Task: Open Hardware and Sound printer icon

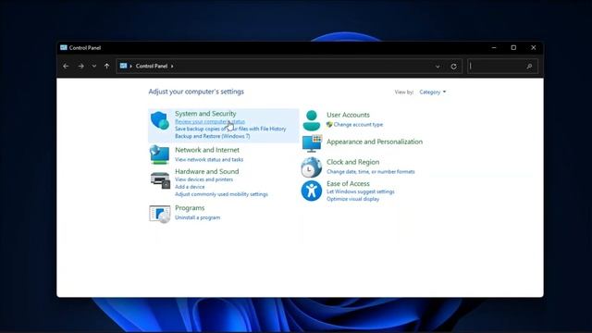Action: (x=160, y=179)
